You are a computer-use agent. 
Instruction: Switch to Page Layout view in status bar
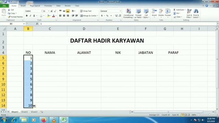tap(185, 115)
